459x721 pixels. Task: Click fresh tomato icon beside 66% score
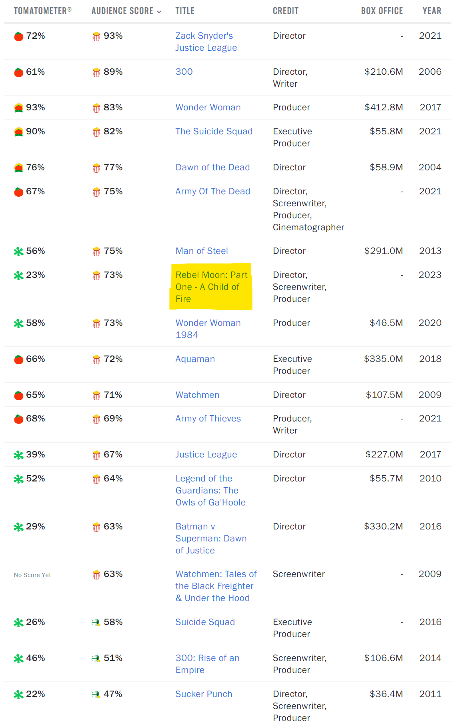(18, 360)
